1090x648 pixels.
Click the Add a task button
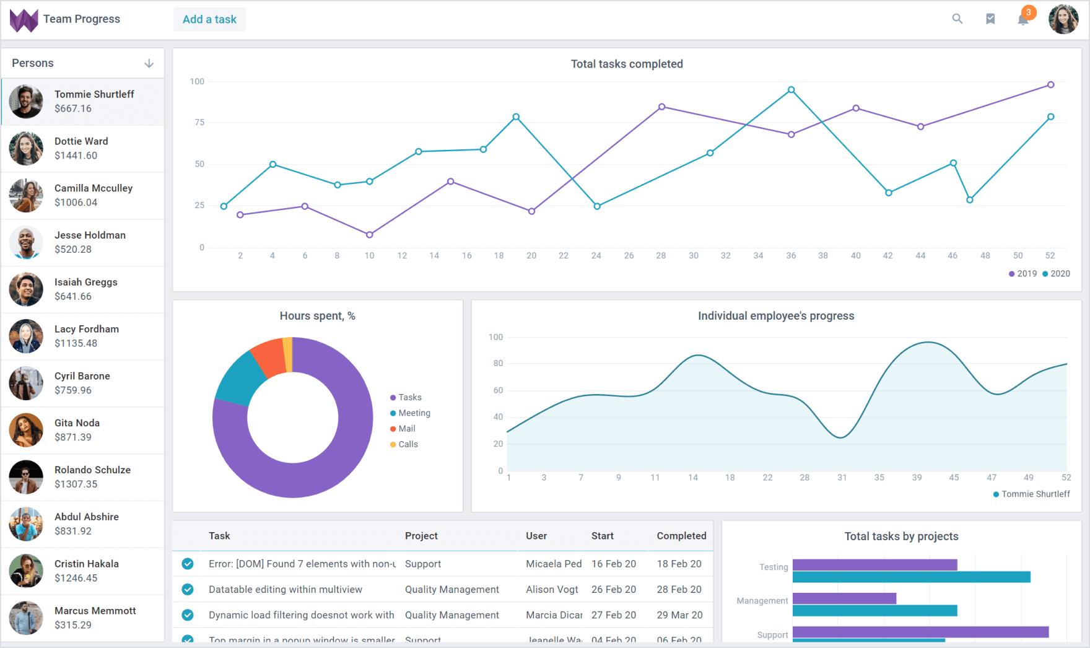pyautogui.click(x=209, y=19)
